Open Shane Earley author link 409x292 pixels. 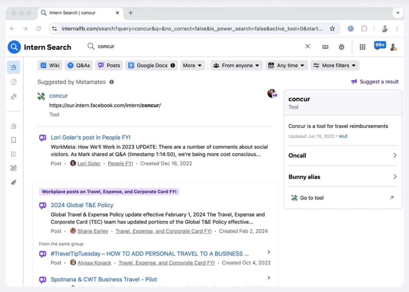coord(93,231)
